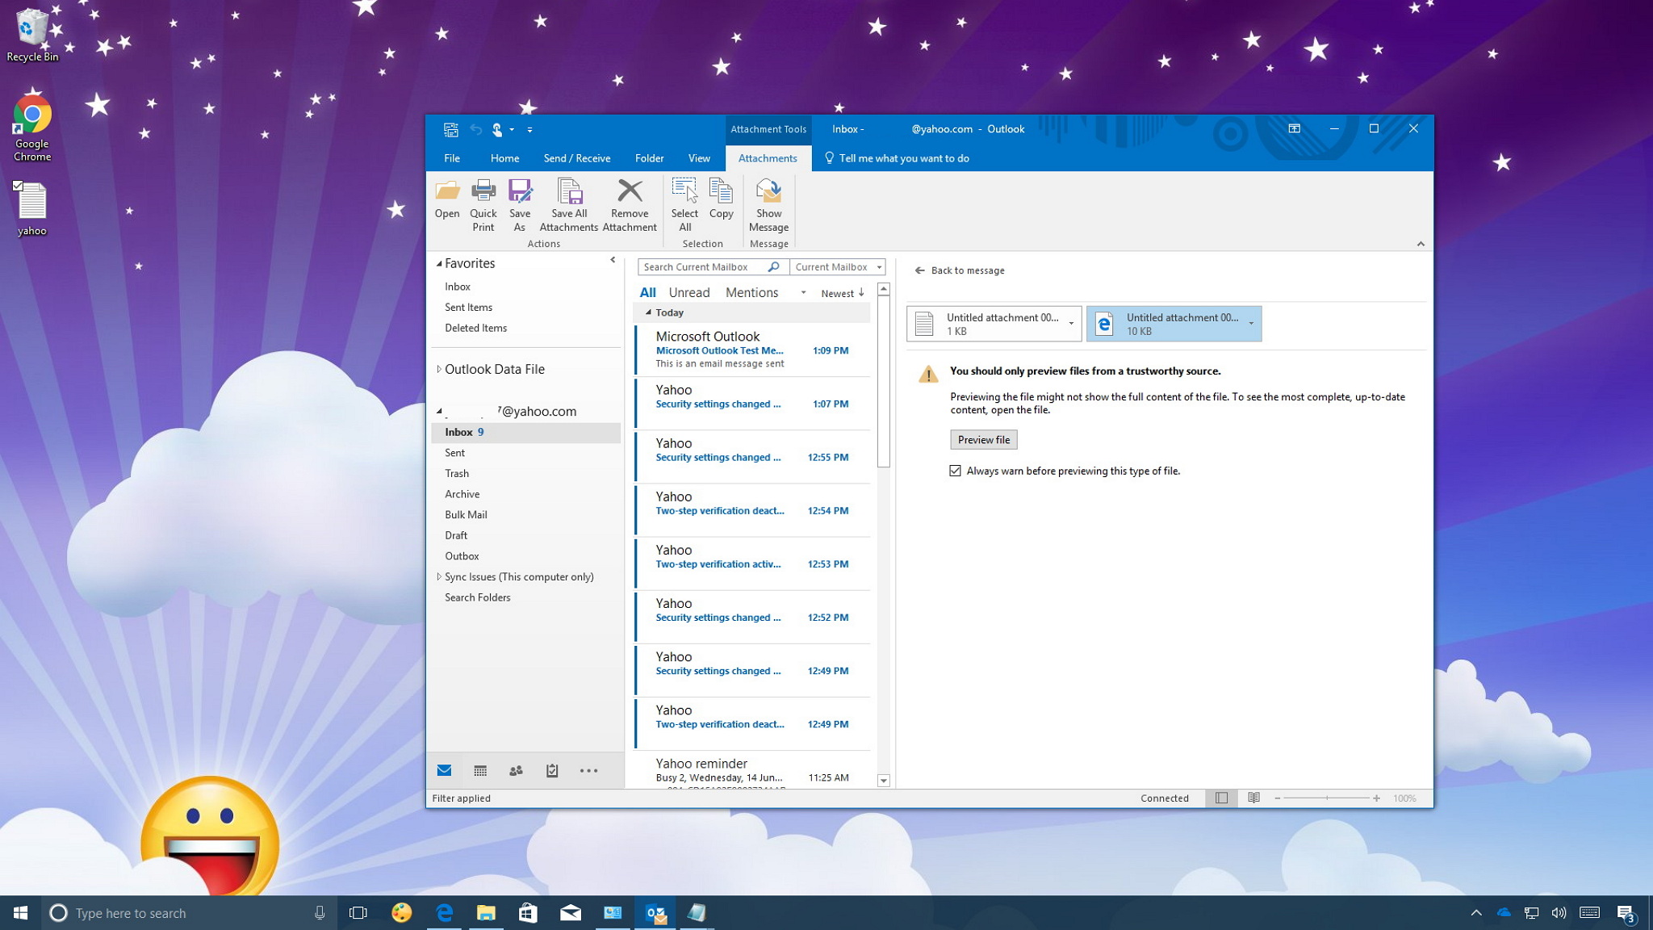Click the Attachments ribbon tab
Screen dimensions: 1653x930
click(768, 158)
